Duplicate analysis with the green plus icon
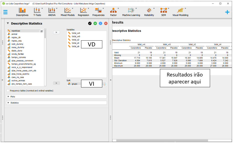The width and height of the screenshot is (233, 143). [x=95, y=23]
